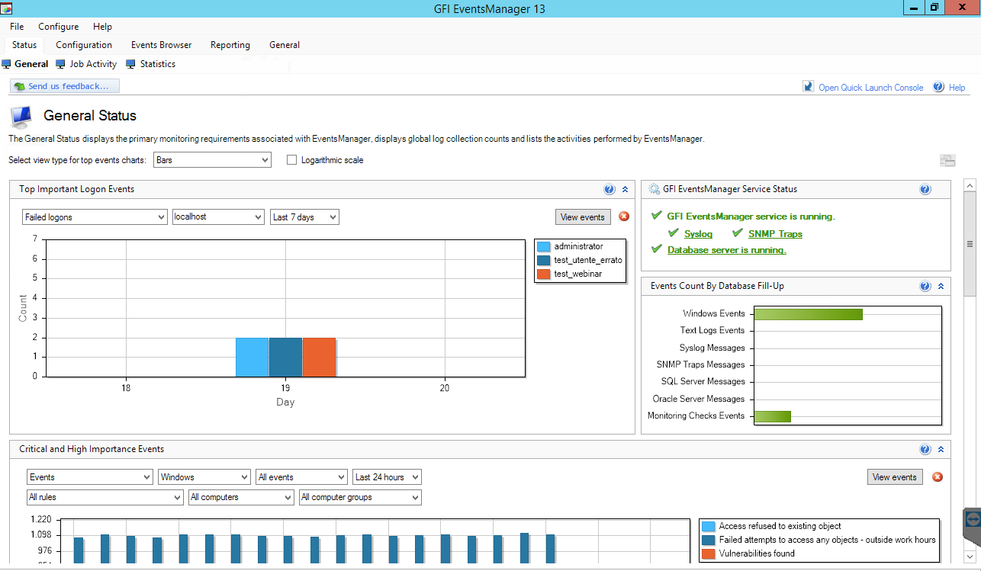Click the service status gear icon

pyautogui.click(x=655, y=189)
